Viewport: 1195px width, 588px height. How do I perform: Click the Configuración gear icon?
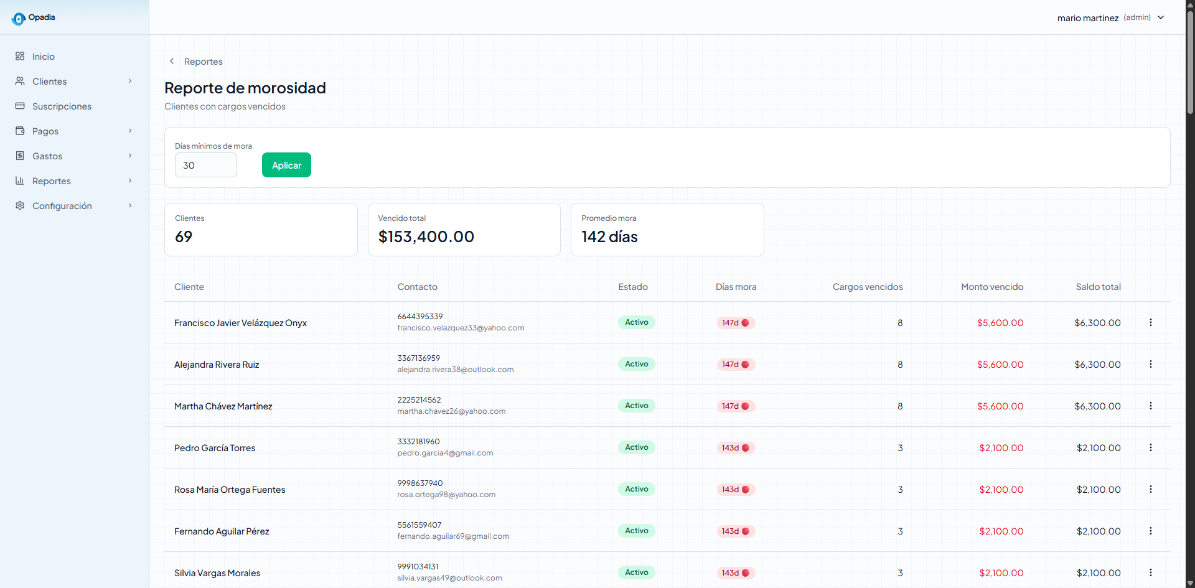pyautogui.click(x=20, y=205)
